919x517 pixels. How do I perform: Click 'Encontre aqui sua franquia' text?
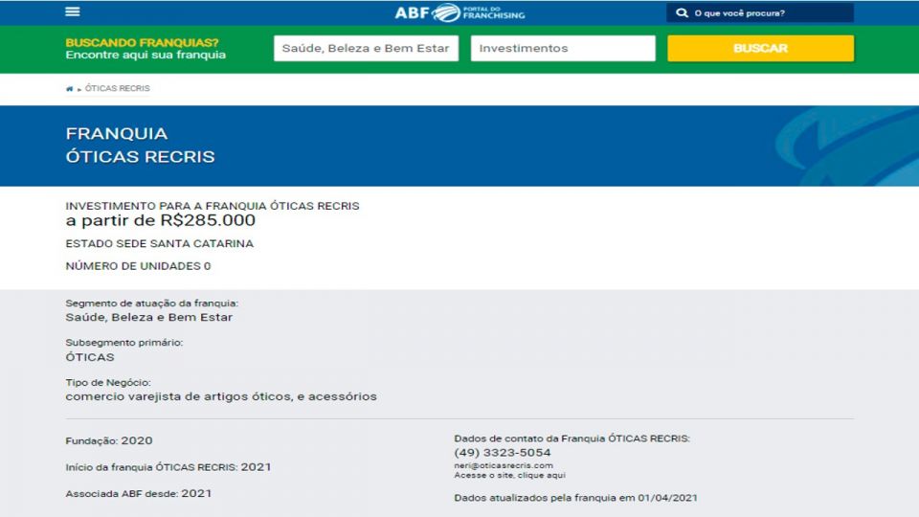click(x=146, y=55)
